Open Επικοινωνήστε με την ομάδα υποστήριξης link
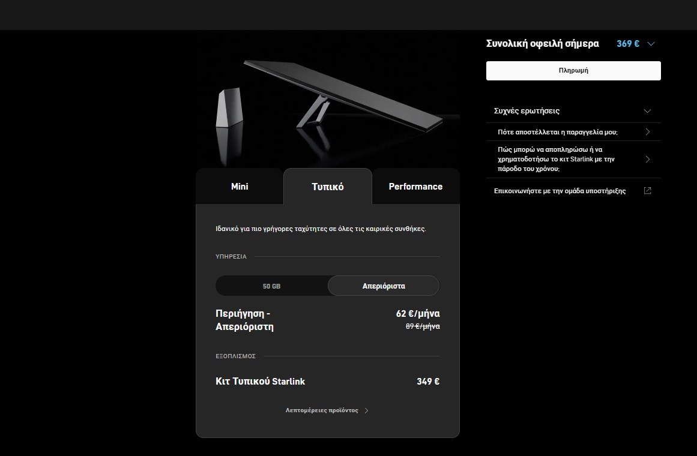This screenshot has width=697, height=456. click(560, 191)
